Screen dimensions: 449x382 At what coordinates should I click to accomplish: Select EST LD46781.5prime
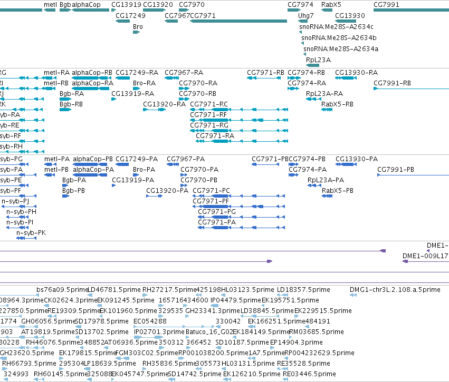pyautogui.click(x=113, y=290)
